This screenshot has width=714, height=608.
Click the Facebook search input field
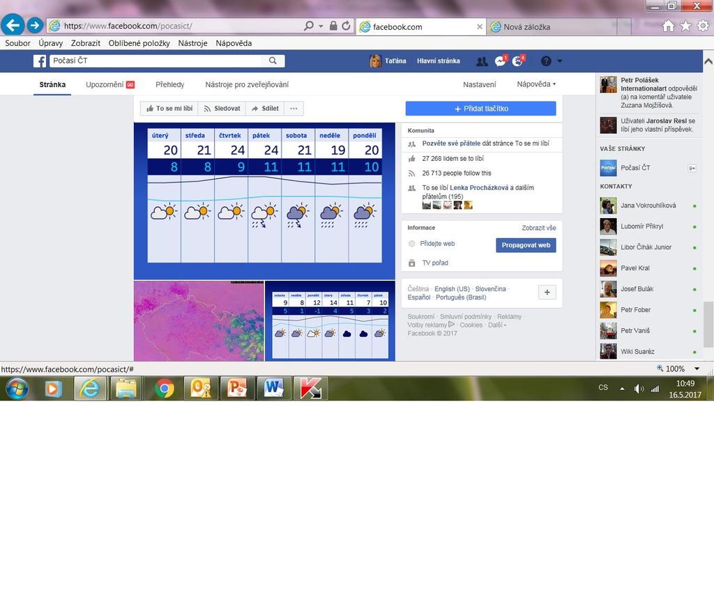point(157,61)
